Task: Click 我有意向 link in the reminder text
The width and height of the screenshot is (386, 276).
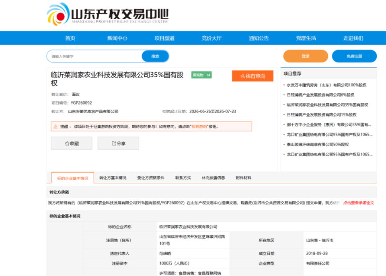Action: pyautogui.click(x=199, y=127)
